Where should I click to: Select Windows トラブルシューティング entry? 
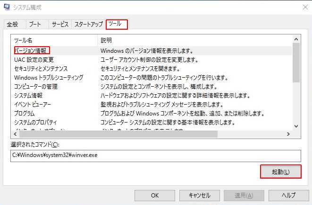(49, 77)
